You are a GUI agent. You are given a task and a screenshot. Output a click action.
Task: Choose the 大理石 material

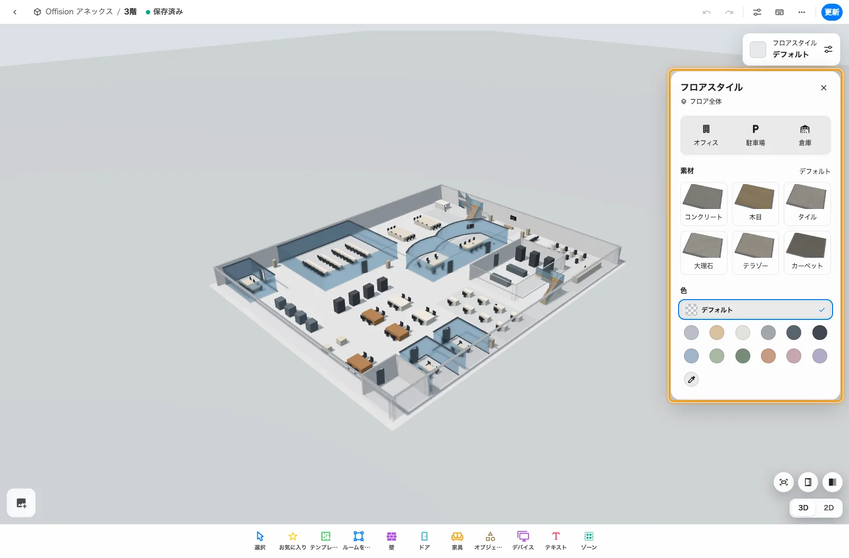point(704,252)
